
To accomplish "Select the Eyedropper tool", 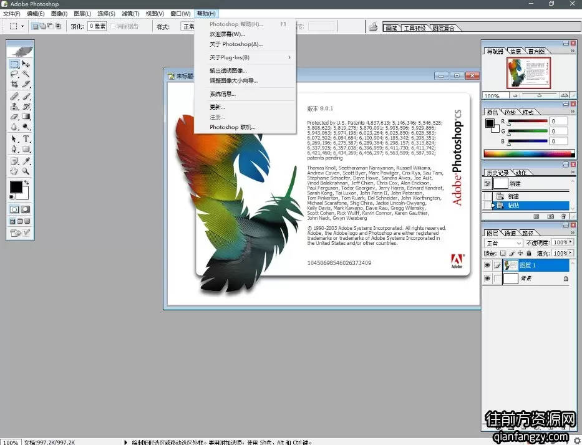I will (x=26, y=161).
